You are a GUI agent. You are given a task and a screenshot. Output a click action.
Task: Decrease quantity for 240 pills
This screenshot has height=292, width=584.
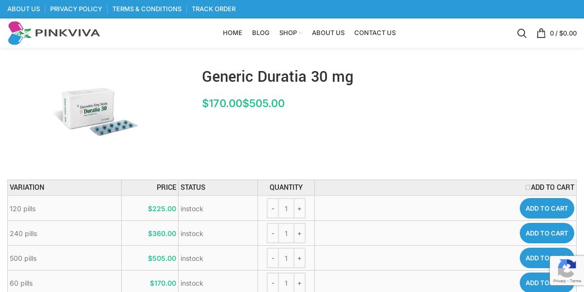click(273, 233)
